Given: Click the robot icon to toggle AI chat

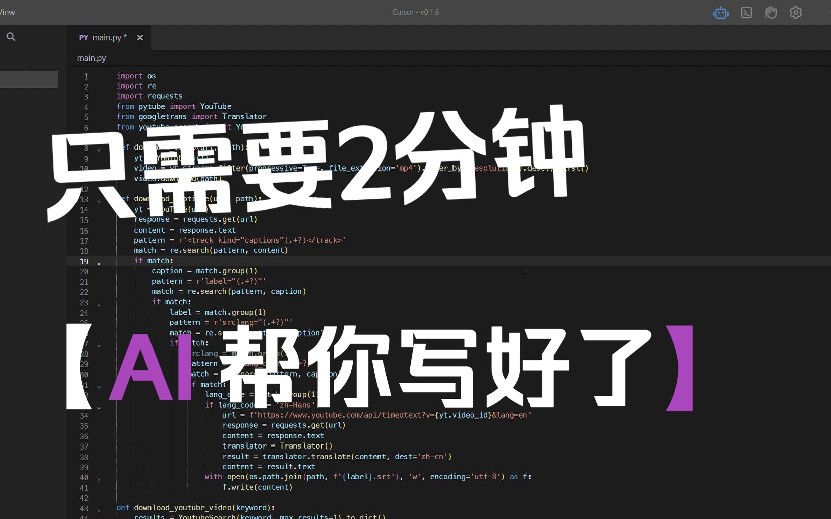Looking at the screenshot, I should click(721, 12).
